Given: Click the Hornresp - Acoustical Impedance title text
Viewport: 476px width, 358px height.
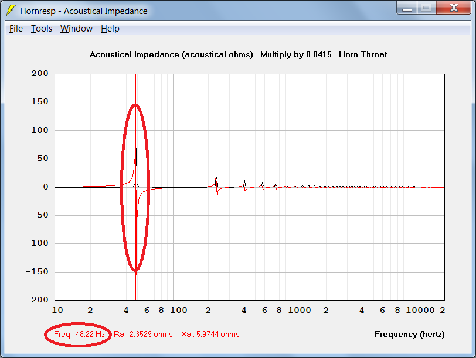Looking at the screenshot, I should [x=84, y=11].
